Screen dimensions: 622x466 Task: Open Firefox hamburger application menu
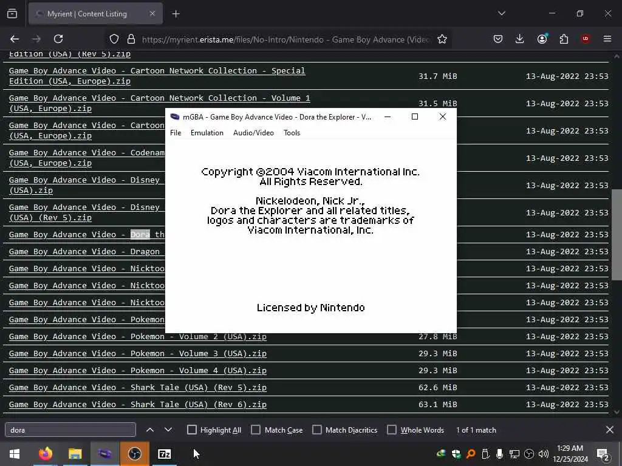(607, 39)
